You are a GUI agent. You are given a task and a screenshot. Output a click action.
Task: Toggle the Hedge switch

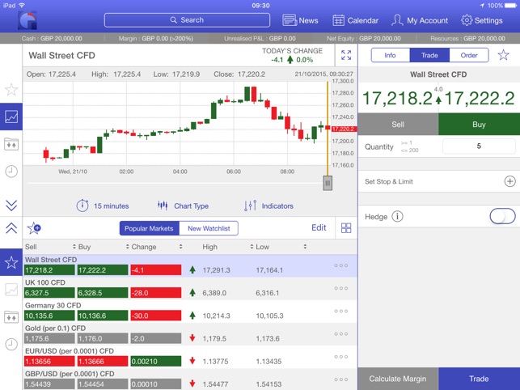pos(502,216)
